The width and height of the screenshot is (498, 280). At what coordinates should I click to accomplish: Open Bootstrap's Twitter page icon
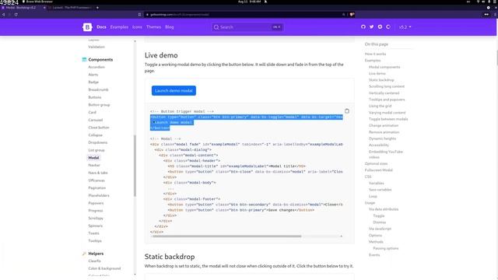pos(371,27)
